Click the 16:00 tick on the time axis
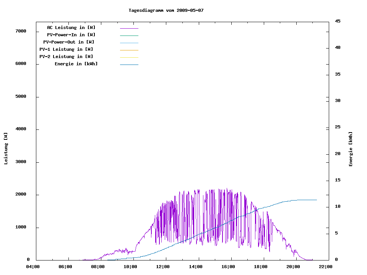 (228, 267)
